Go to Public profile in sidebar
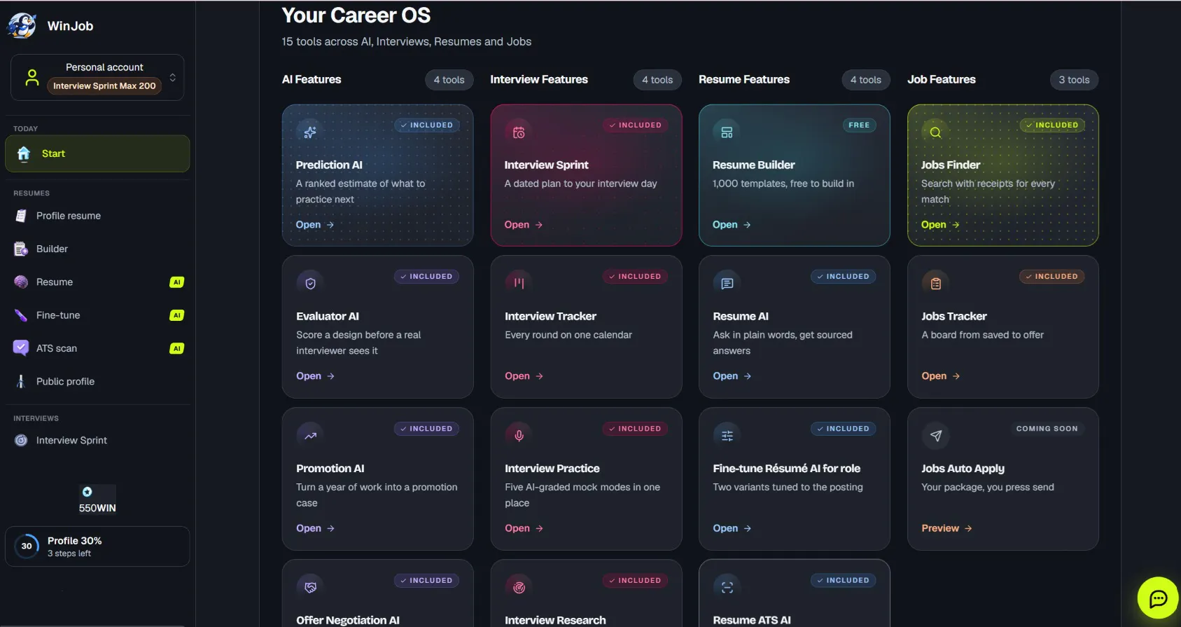Viewport: 1181px width, 627px height. tap(97, 381)
